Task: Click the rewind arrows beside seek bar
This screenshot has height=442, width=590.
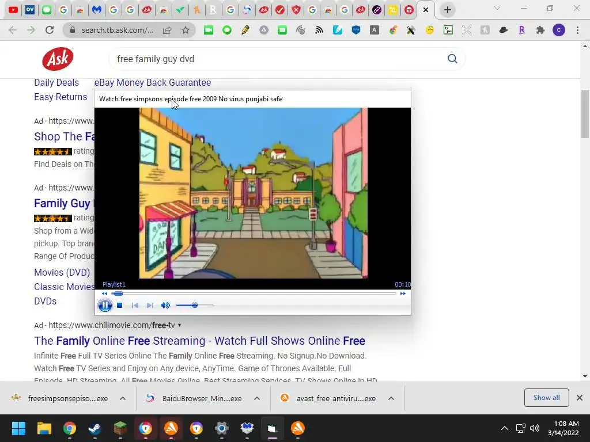Action: pyautogui.click(x=105, y=294)
